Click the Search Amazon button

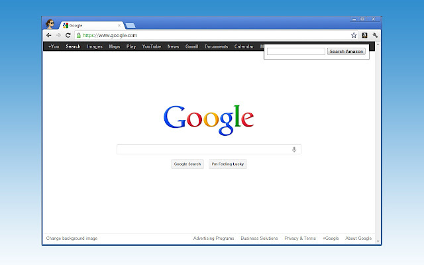coord(346,52)
